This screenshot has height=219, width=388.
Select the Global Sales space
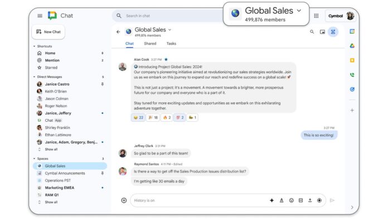tap(70, 166)
